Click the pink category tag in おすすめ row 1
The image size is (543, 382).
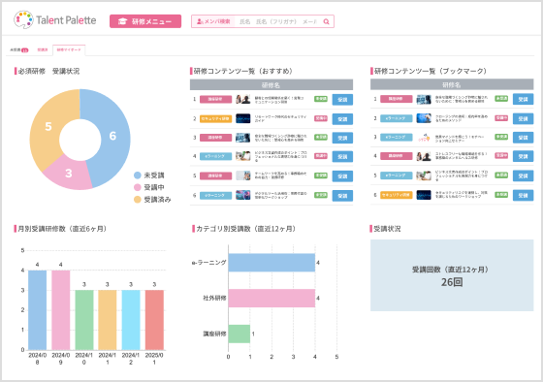click(x=215, y=100)
